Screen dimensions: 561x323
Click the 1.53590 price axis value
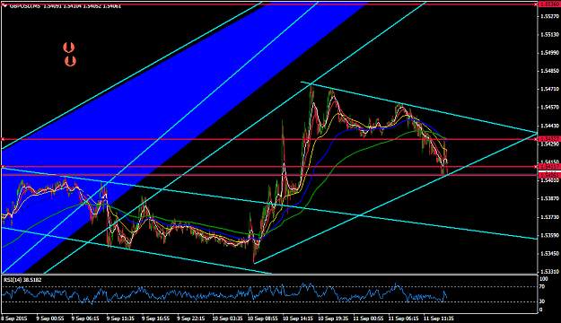pos(550,235)
